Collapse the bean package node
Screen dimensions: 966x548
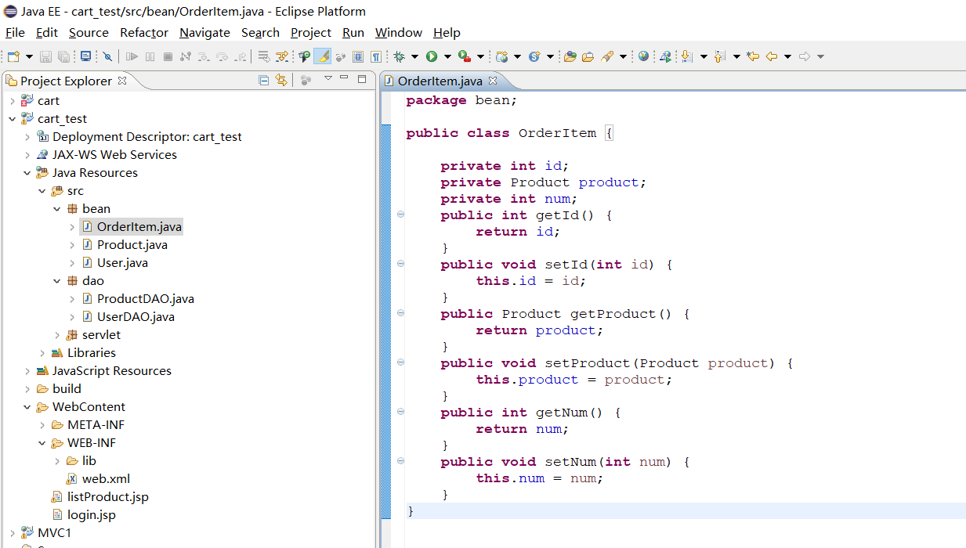pyautogui.click(x=56, y=209)
